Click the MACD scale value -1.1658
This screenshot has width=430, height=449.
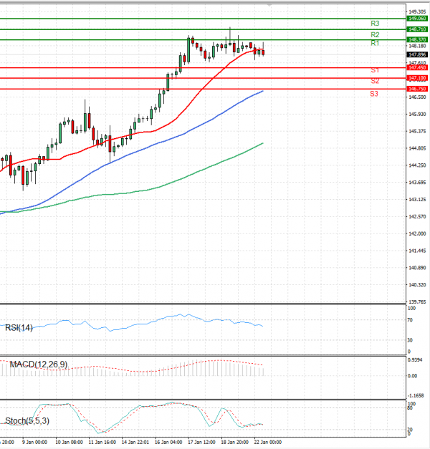(416, 396)
